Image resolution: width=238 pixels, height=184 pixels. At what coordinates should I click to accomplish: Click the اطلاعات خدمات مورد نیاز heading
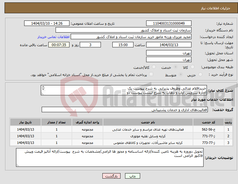[212, 100]
